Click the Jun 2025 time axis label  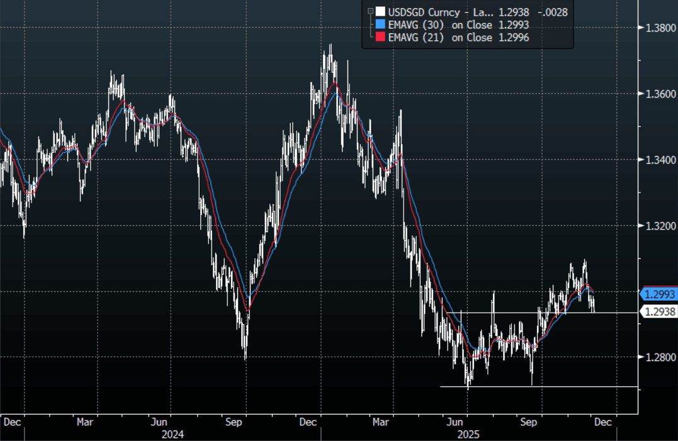(455, 422)
